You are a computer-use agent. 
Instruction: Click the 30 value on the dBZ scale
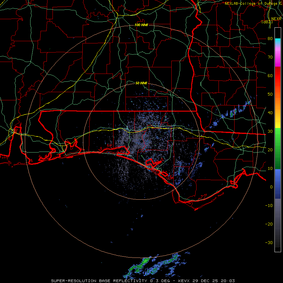(x=270, y=131)
